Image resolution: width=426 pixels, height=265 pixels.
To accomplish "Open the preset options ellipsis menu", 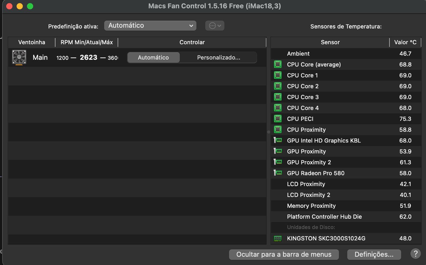I will coord(215,26).
